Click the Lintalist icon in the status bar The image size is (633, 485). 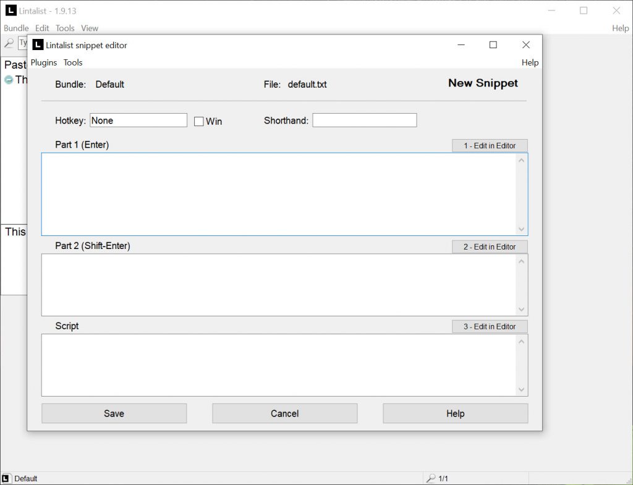5,478
